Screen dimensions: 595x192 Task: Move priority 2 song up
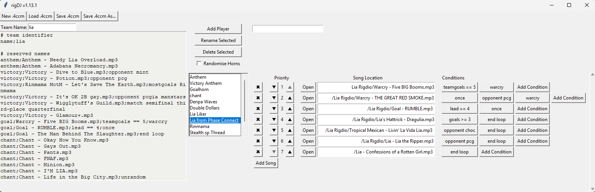click(290, 98)
